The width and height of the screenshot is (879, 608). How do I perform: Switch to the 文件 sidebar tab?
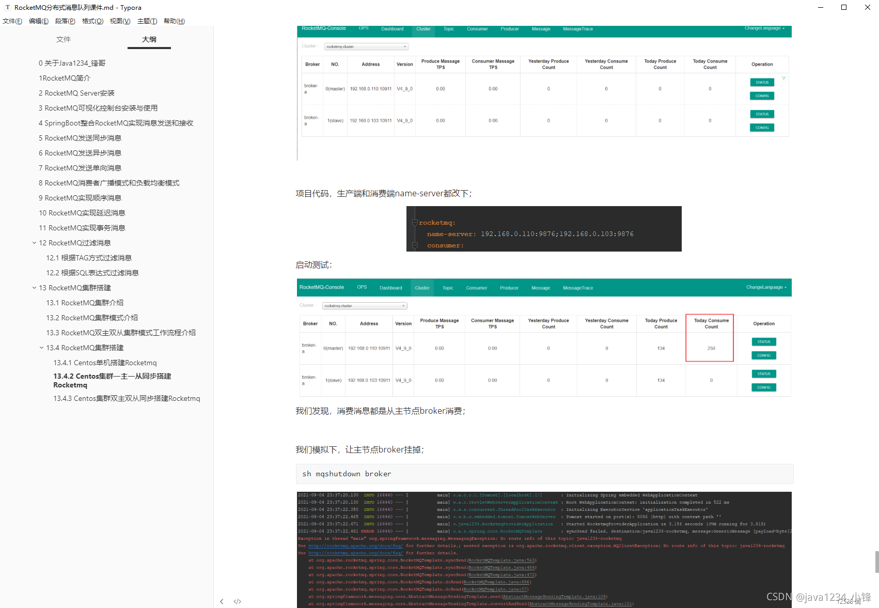point(64,39)
